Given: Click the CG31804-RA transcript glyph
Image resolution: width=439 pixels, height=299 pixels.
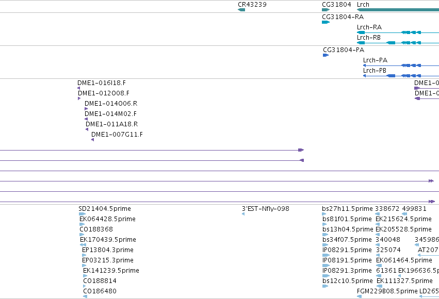Looking at the screenshot, I should pyautogui.click(x=326, y=22).
